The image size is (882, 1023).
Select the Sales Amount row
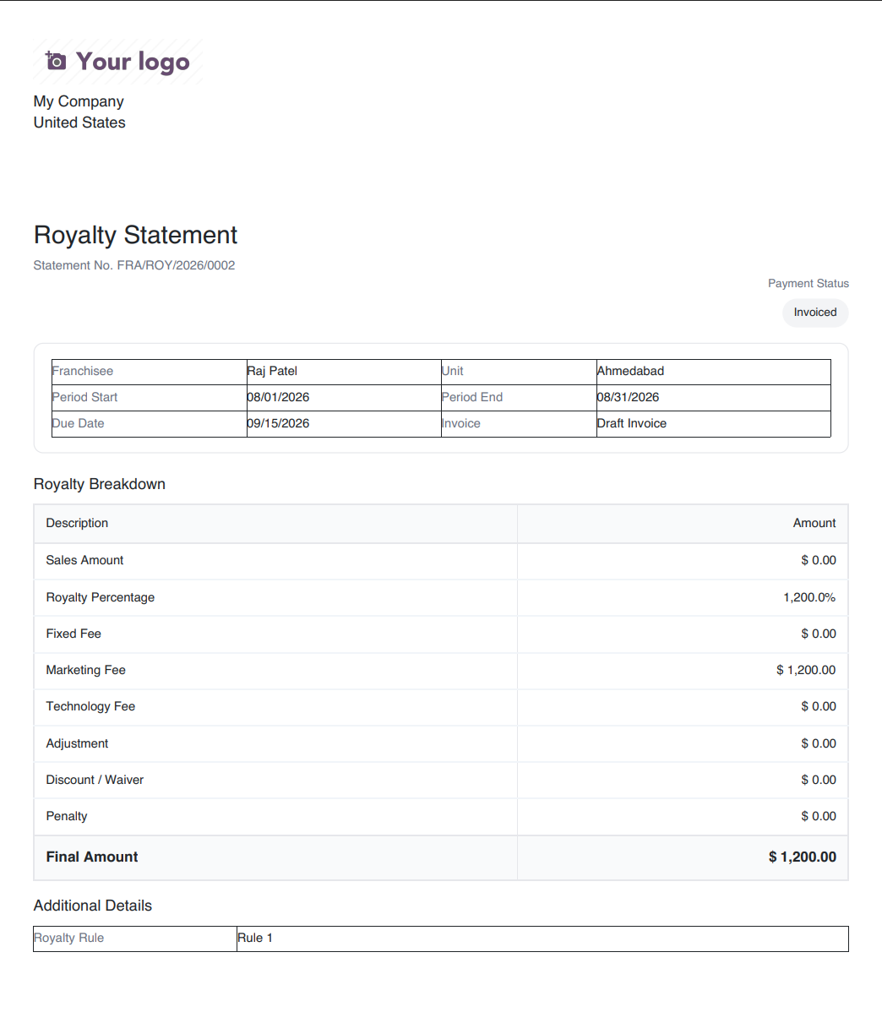(441, 561)
